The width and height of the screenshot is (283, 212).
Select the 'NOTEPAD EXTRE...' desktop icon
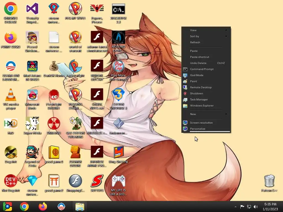coord(118,41)
